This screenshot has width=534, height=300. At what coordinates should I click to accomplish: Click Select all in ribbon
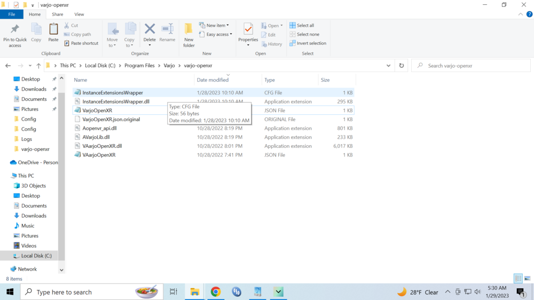coord(302,25)
